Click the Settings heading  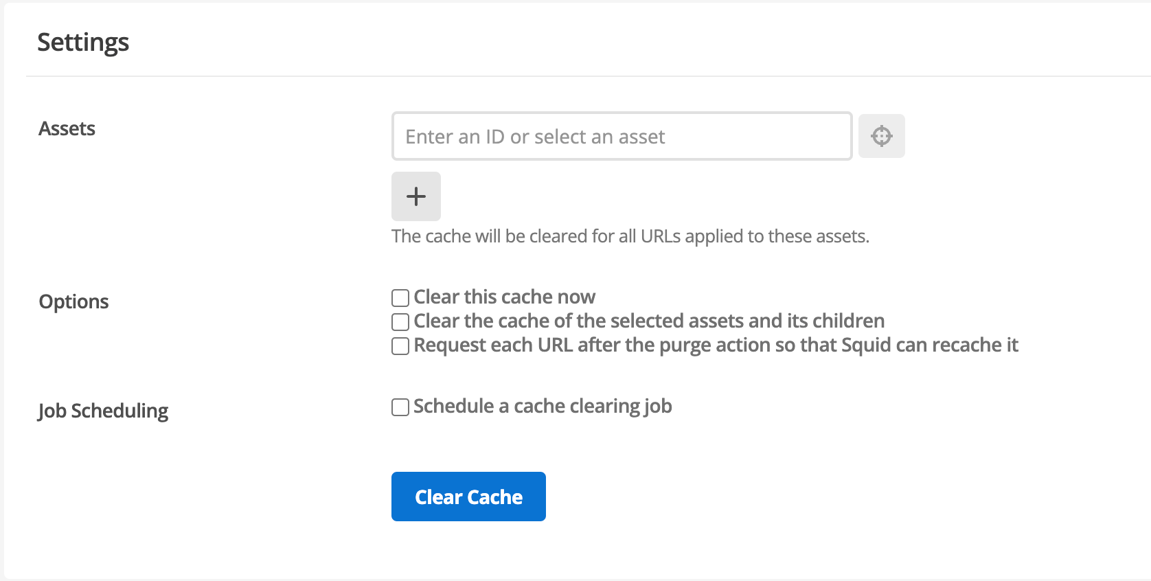click(x=83, y=42)
